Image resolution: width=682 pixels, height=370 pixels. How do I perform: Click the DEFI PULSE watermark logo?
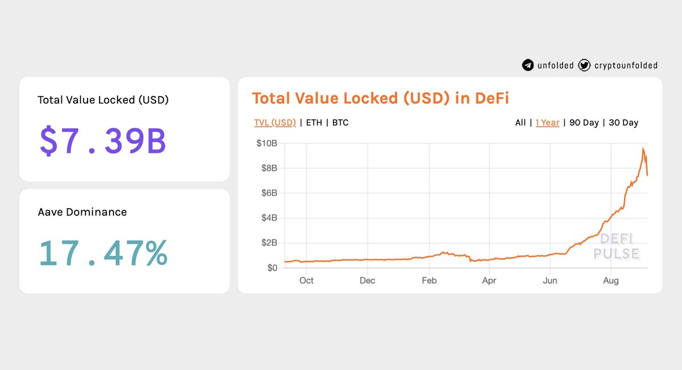click(x=617, y=246)
